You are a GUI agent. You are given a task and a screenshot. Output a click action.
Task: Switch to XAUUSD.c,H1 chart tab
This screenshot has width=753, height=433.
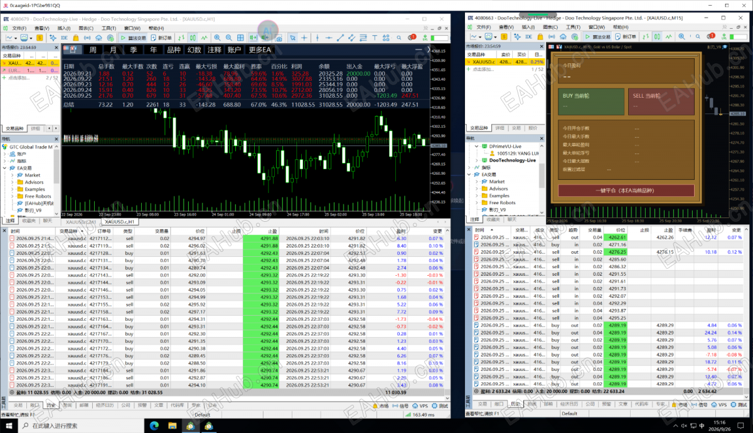point(120,222)
